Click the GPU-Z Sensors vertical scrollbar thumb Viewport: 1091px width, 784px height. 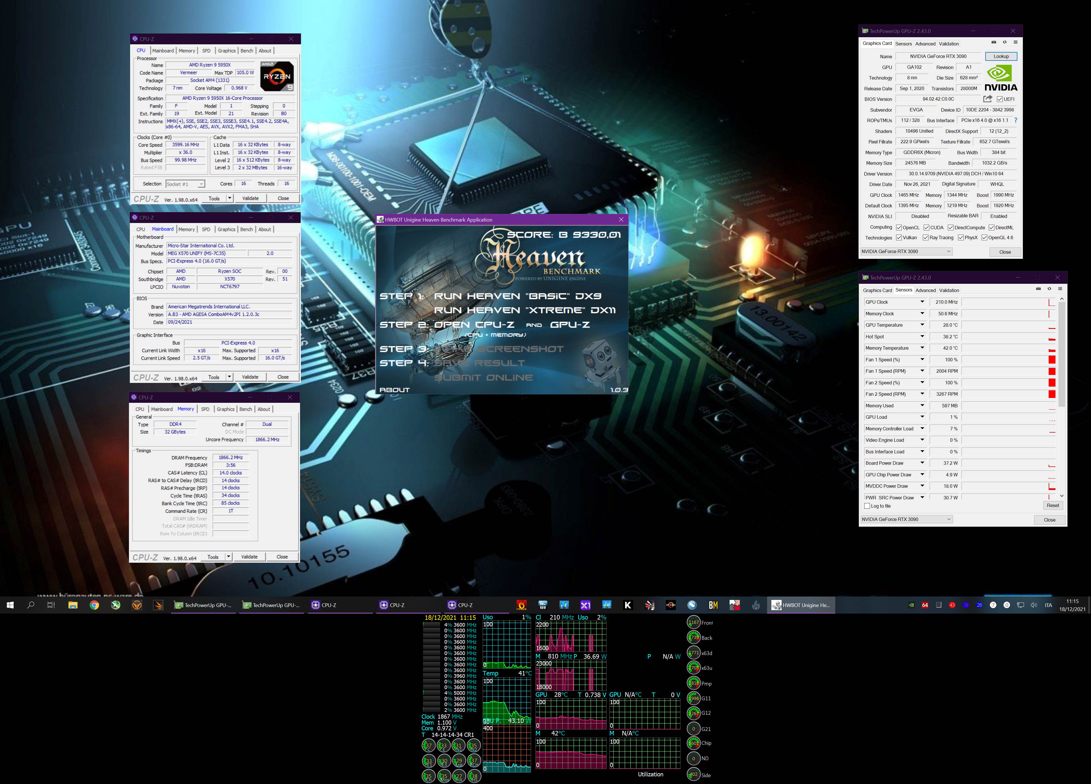click(x=1062, y=355)
